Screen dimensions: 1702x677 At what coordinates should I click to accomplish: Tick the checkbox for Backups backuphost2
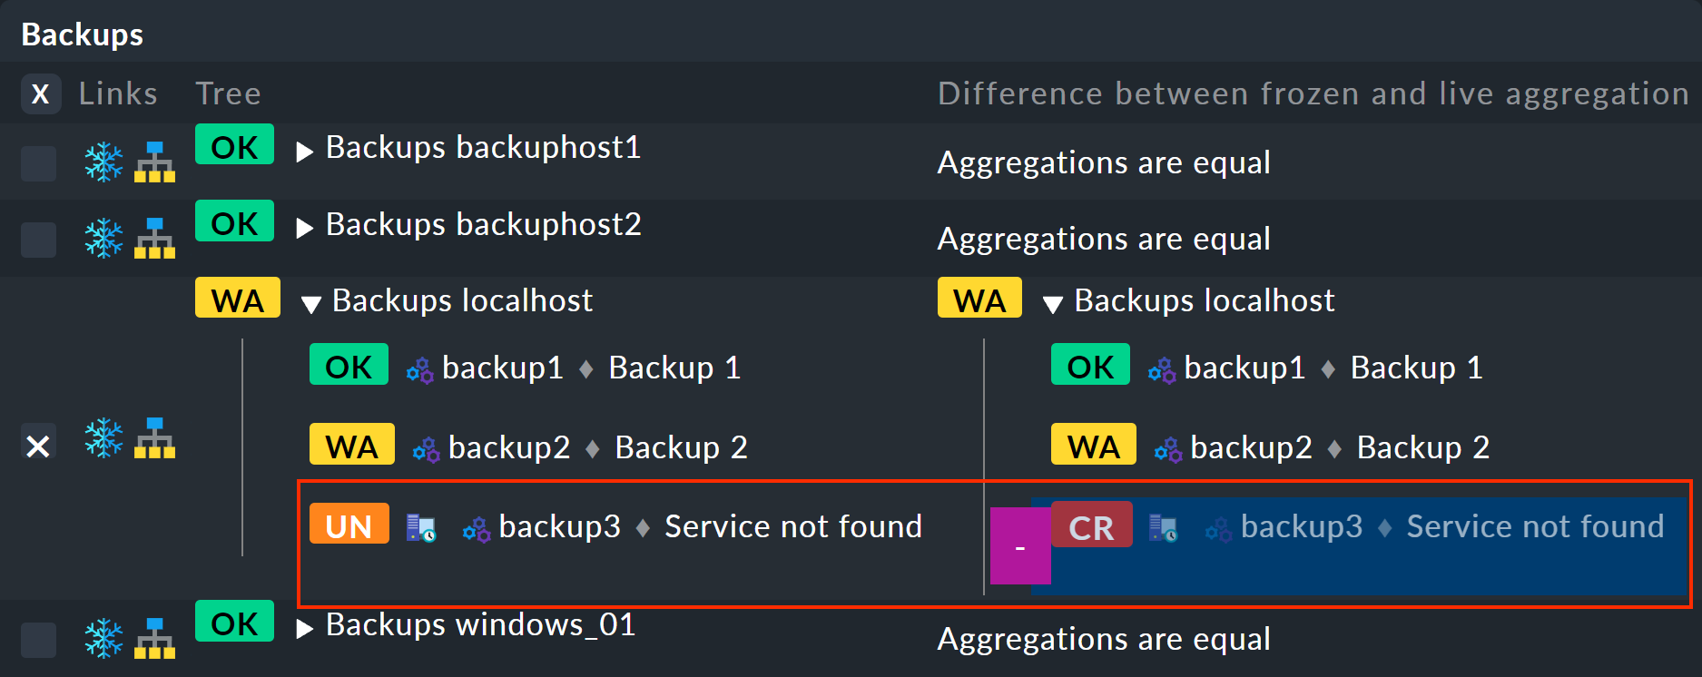38,240
